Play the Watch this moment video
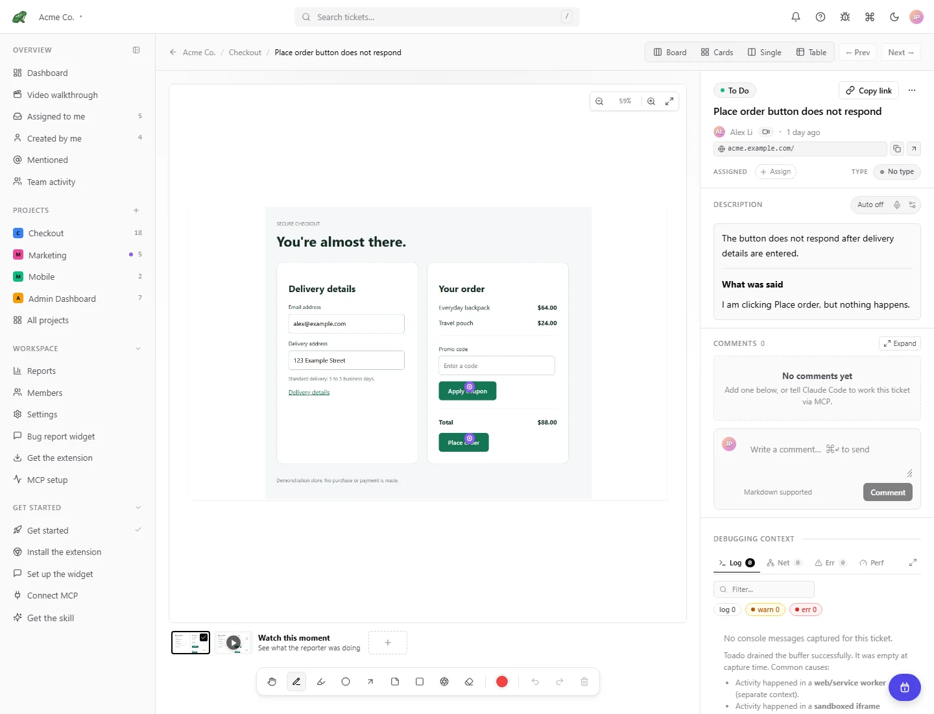 (x=233, y=643)
